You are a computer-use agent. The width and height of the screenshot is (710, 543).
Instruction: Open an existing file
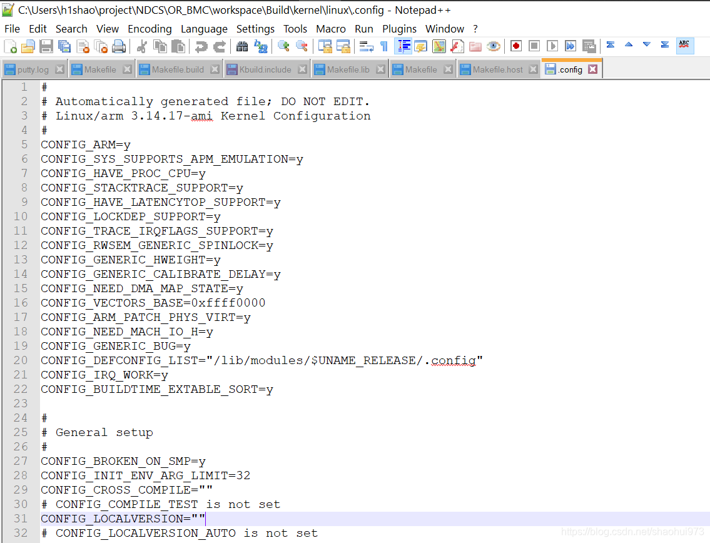click(x=27, y=46)
